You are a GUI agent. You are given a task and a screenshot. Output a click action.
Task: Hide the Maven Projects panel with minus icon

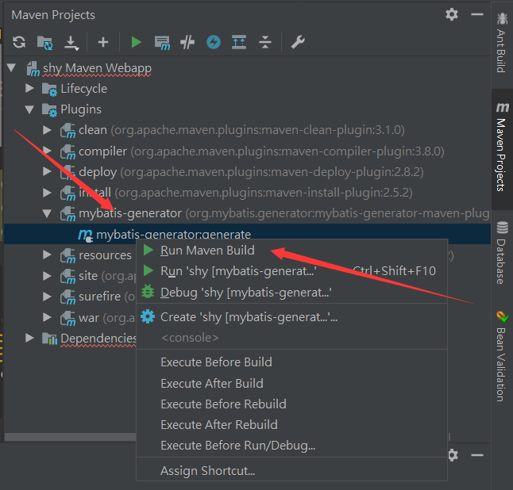[x=477, y=14]
